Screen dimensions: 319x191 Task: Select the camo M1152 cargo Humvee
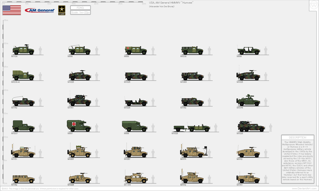coord(192,102)
